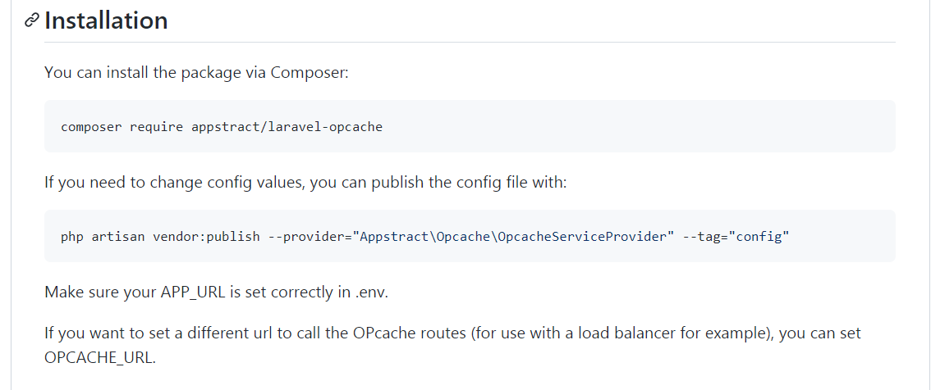Image resolution: width=931 pixels, height=390 pixels.
Task: Click the word 'composer' in first code block
Action: 91,127
